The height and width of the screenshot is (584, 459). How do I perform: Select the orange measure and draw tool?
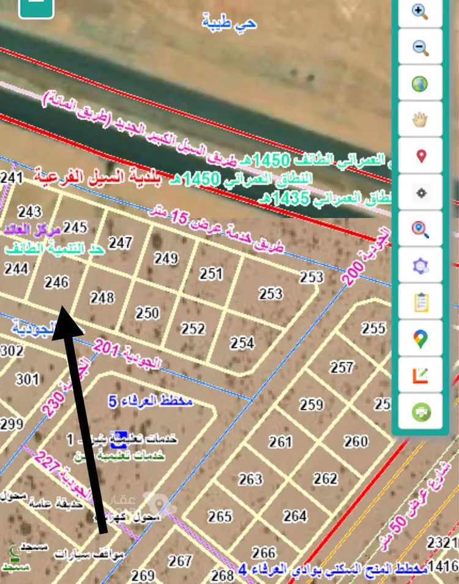(x=420, y=375)
